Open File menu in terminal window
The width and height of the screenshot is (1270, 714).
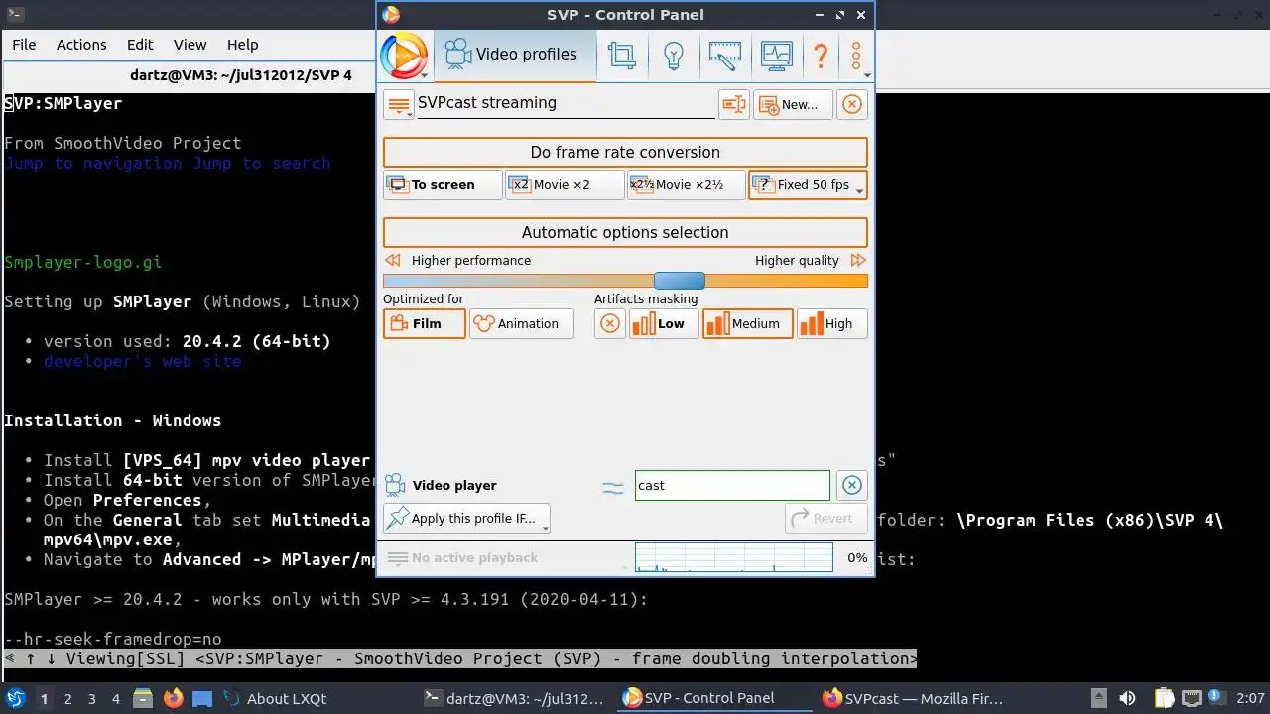pyautogui.click(x=24, y=45)
